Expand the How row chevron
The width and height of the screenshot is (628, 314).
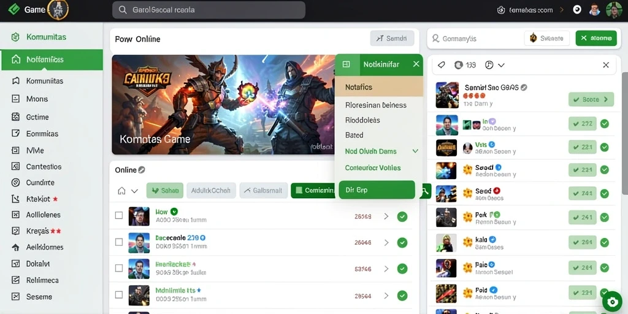[386, 216]
